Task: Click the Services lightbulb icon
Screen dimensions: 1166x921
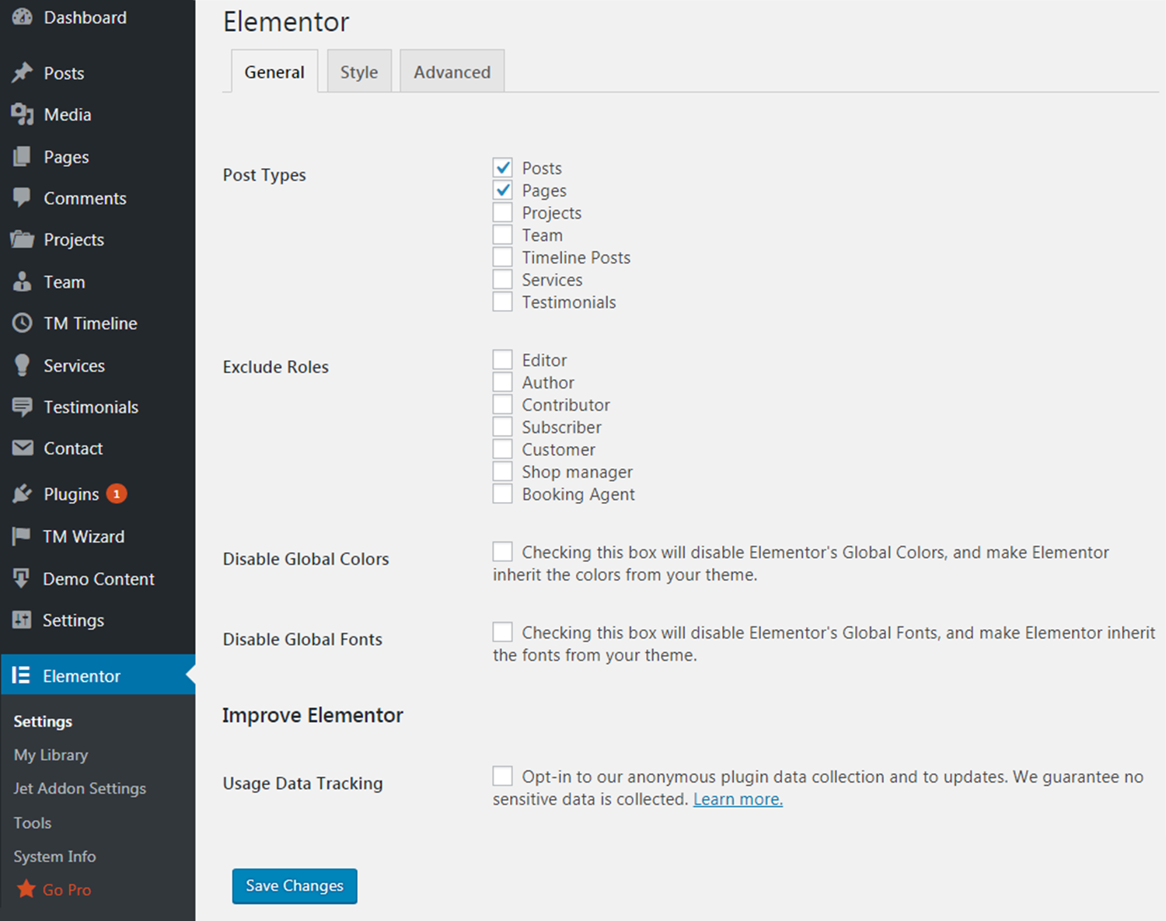Action: (x=23, y=365)
